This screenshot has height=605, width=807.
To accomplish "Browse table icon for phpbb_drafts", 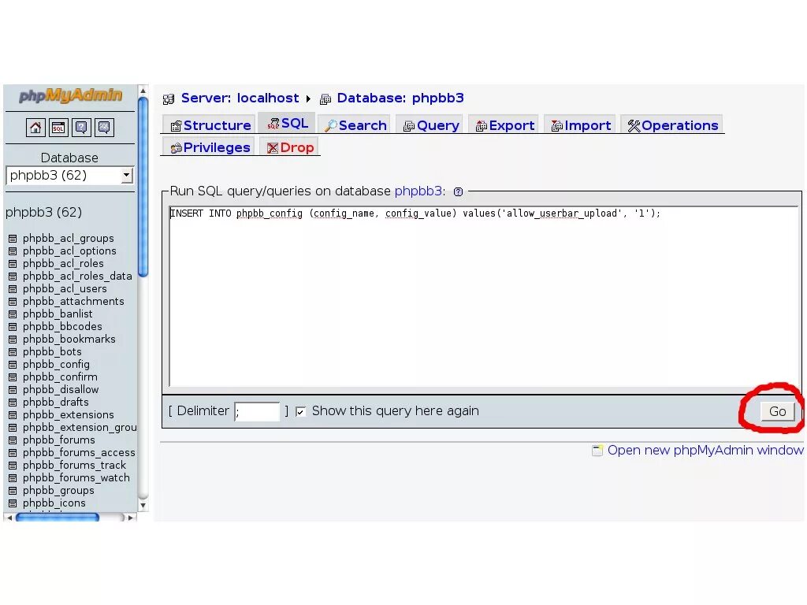I will (13, 403).
